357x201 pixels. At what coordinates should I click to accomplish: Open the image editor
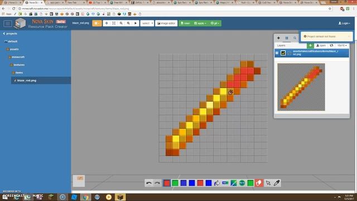click(166, 23)
